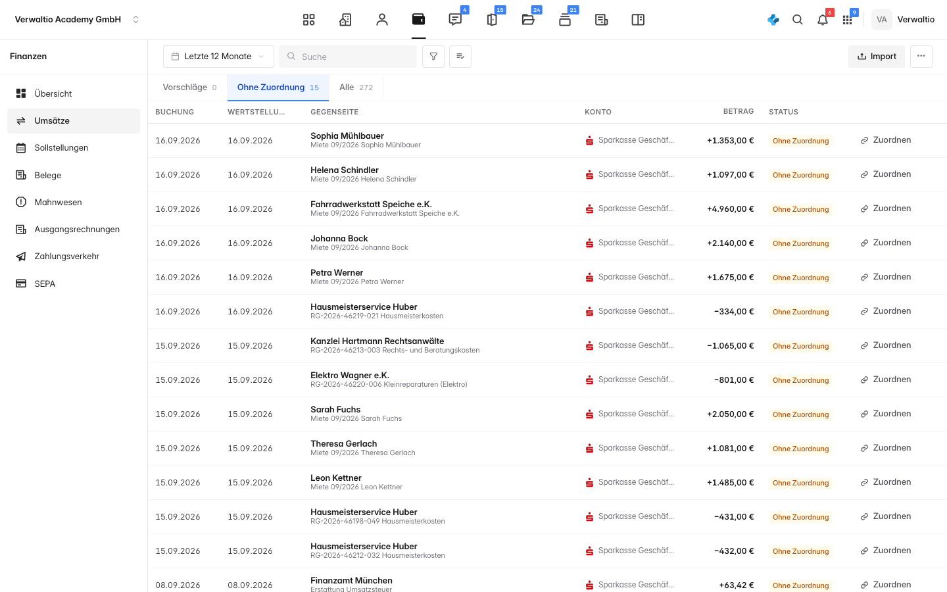Switch to the Alle tab

356,87
